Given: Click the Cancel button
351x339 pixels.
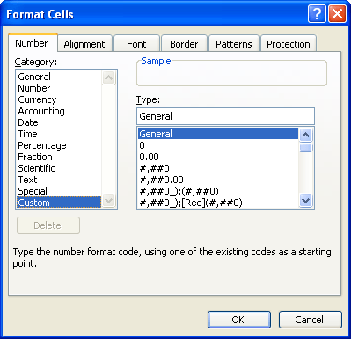Looking at the screenshot, I should point(311,320).
